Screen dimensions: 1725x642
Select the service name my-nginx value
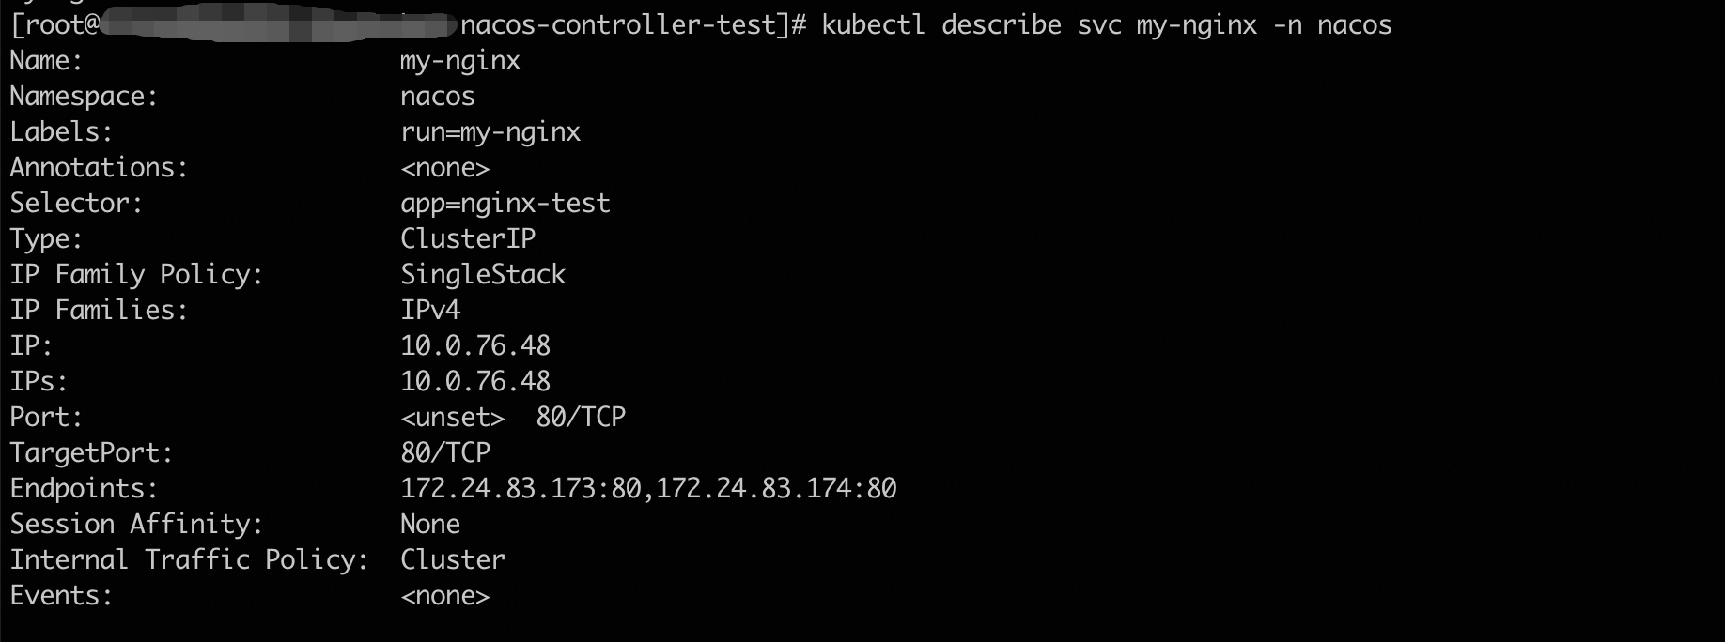(460, 61)
